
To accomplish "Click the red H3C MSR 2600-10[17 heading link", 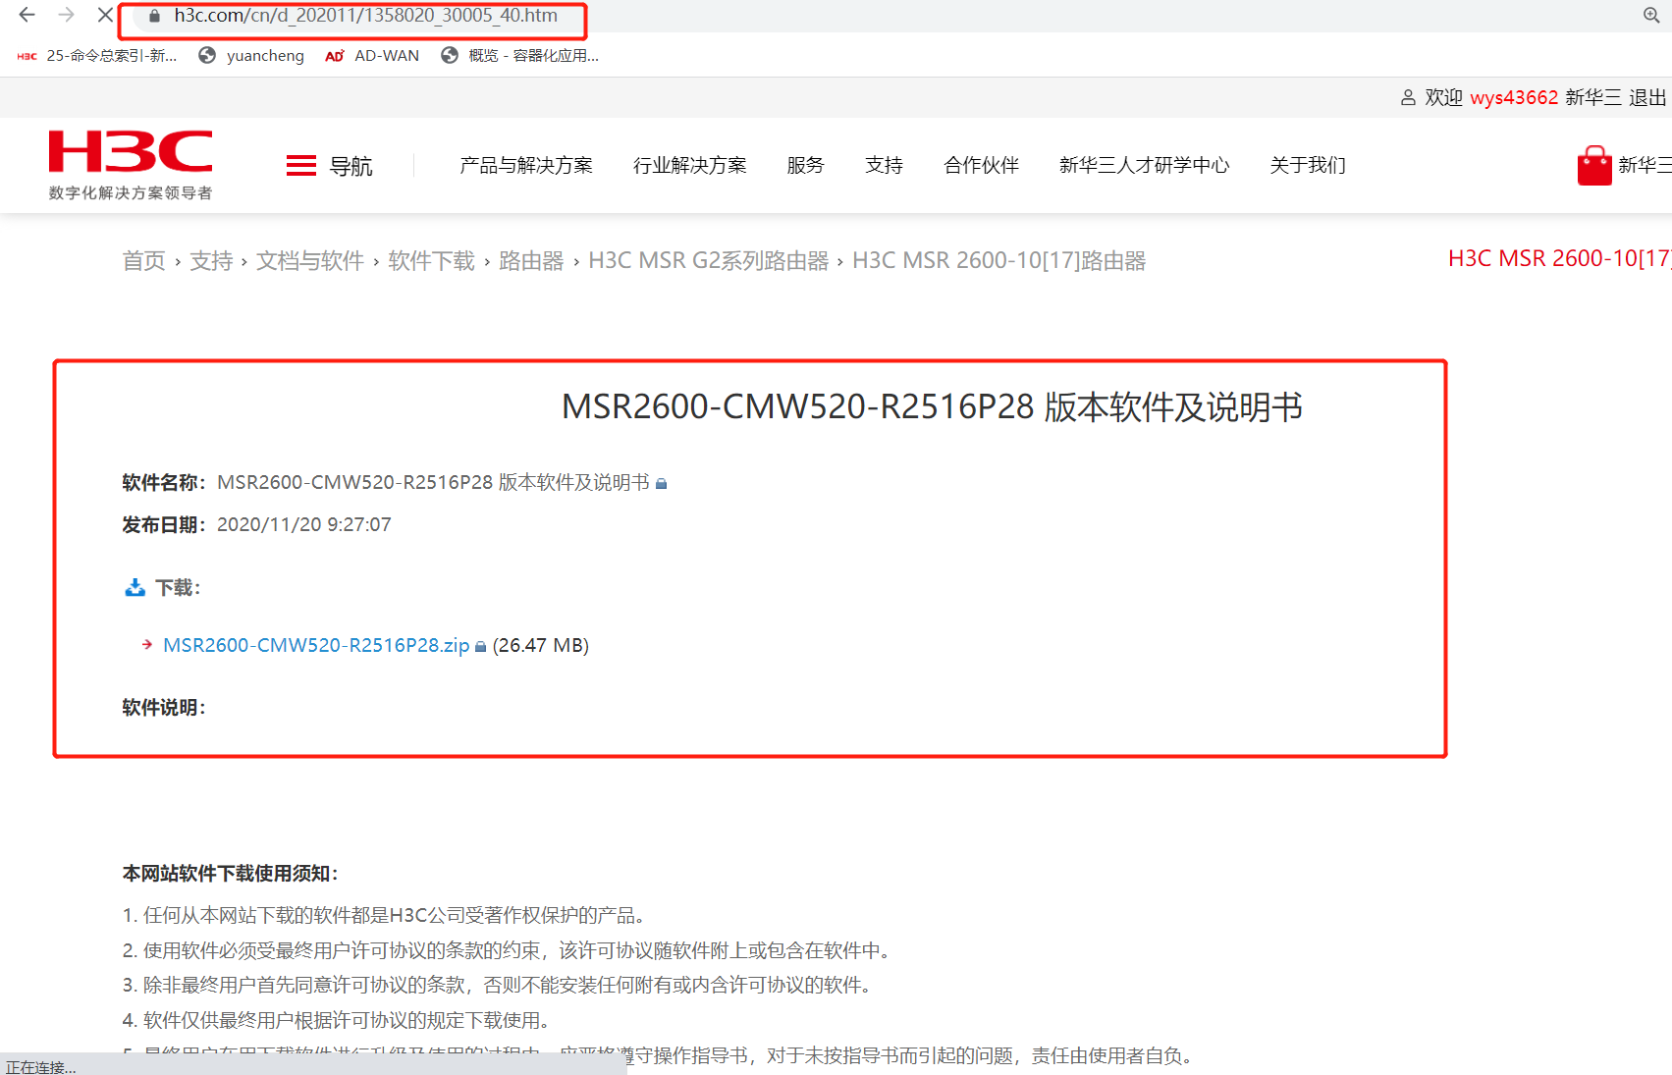I will pos(1559,258).
